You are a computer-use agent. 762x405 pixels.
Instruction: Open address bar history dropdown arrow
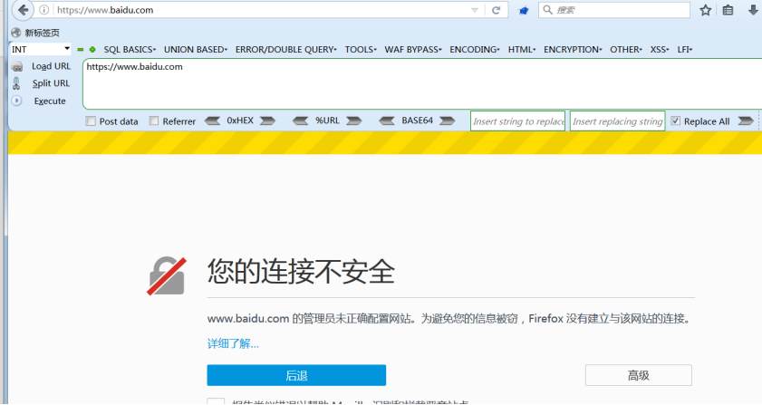point(474,10)
